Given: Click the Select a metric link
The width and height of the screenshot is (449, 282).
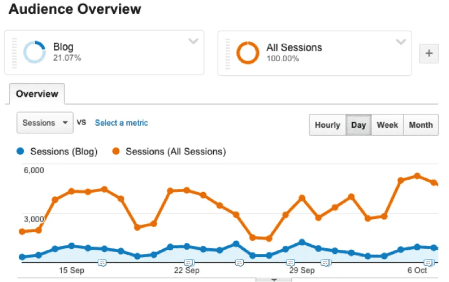Looking at the screenshot, I should coord(122,123).
